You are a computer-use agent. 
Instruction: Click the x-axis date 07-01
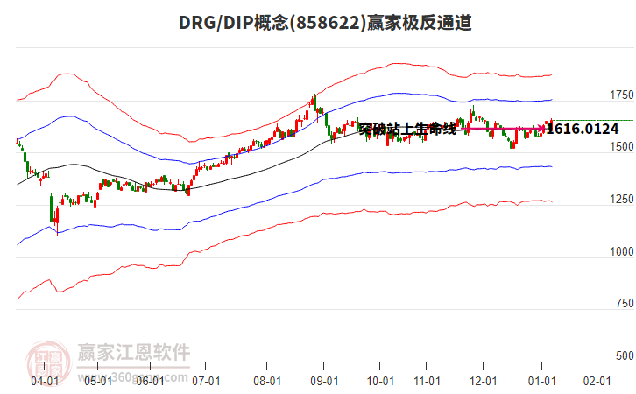(206, 381)
